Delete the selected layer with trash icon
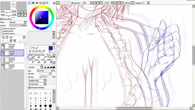 tap(15, 41)
